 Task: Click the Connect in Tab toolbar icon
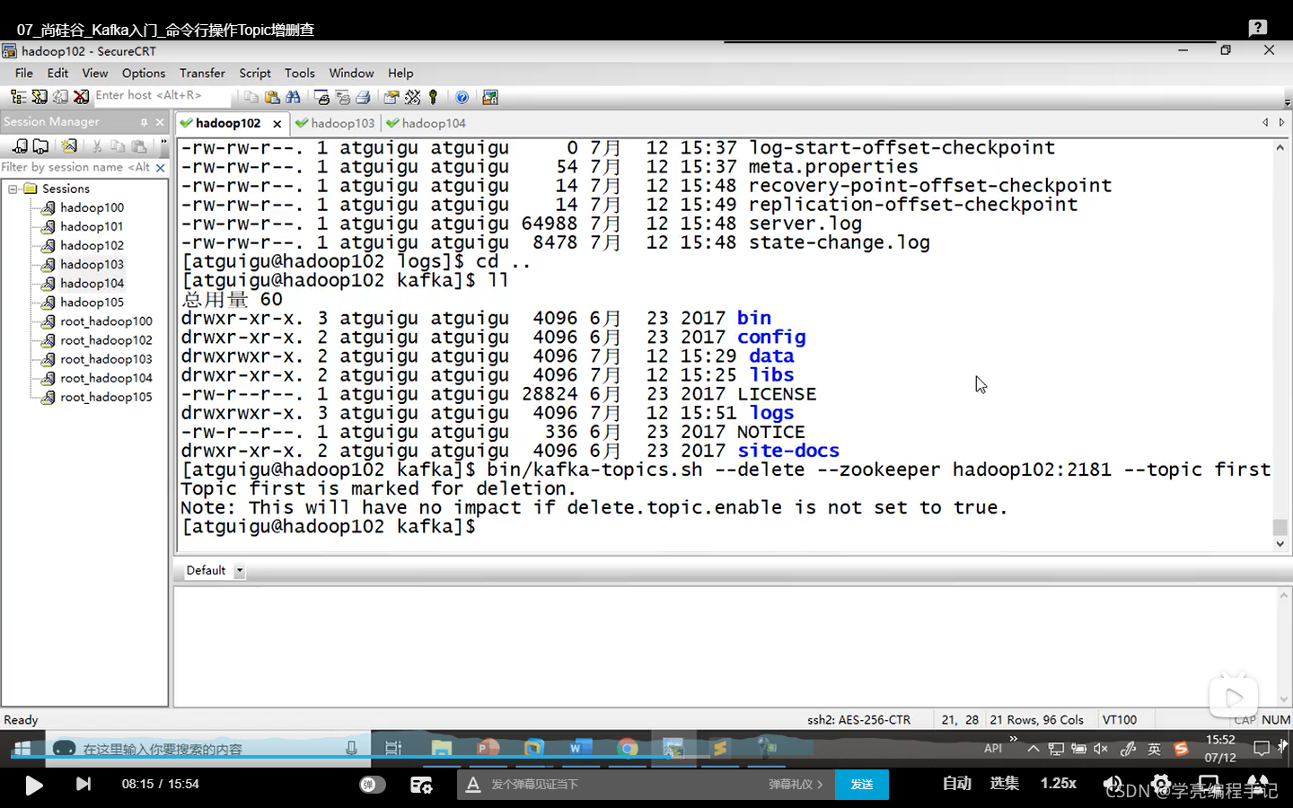60,96
